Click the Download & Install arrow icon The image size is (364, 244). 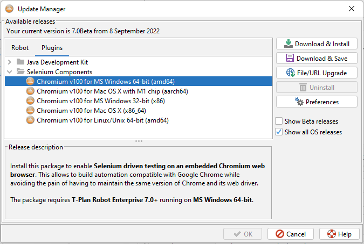289,44
